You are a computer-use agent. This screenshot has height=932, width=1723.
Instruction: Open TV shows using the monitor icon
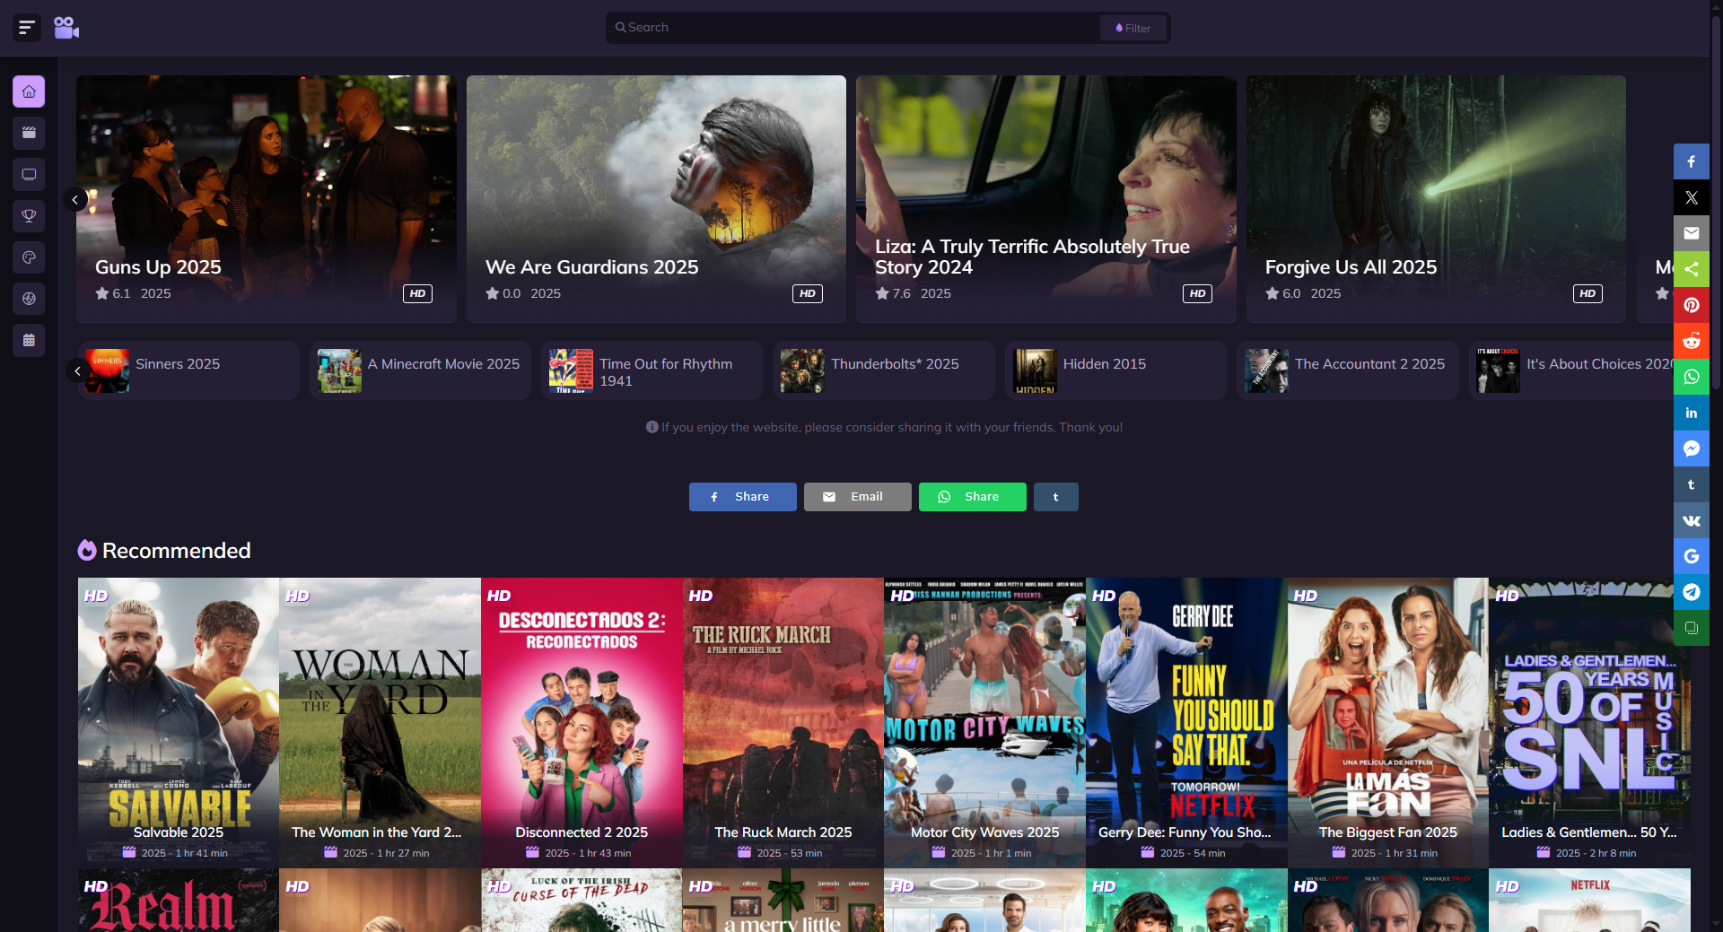tap(29, 174)
